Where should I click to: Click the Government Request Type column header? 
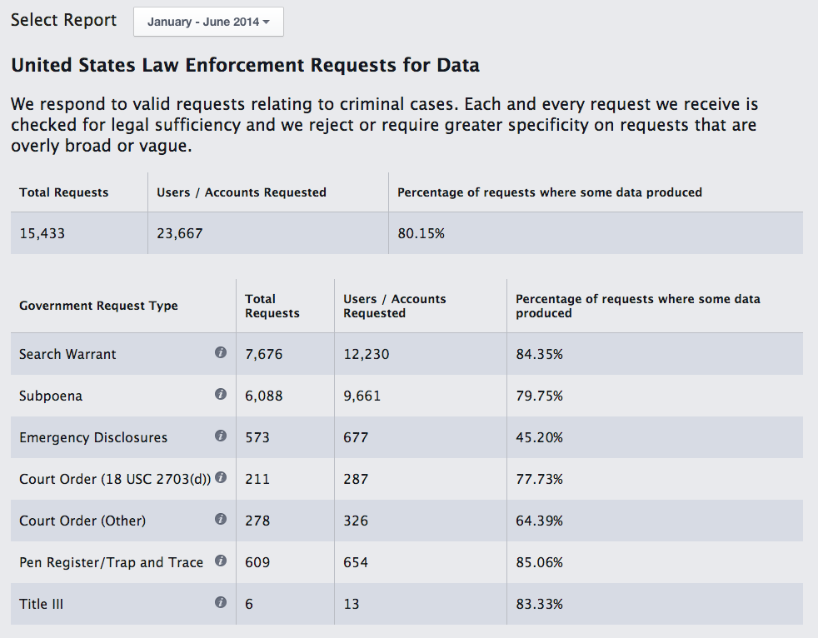pos(98,306)
